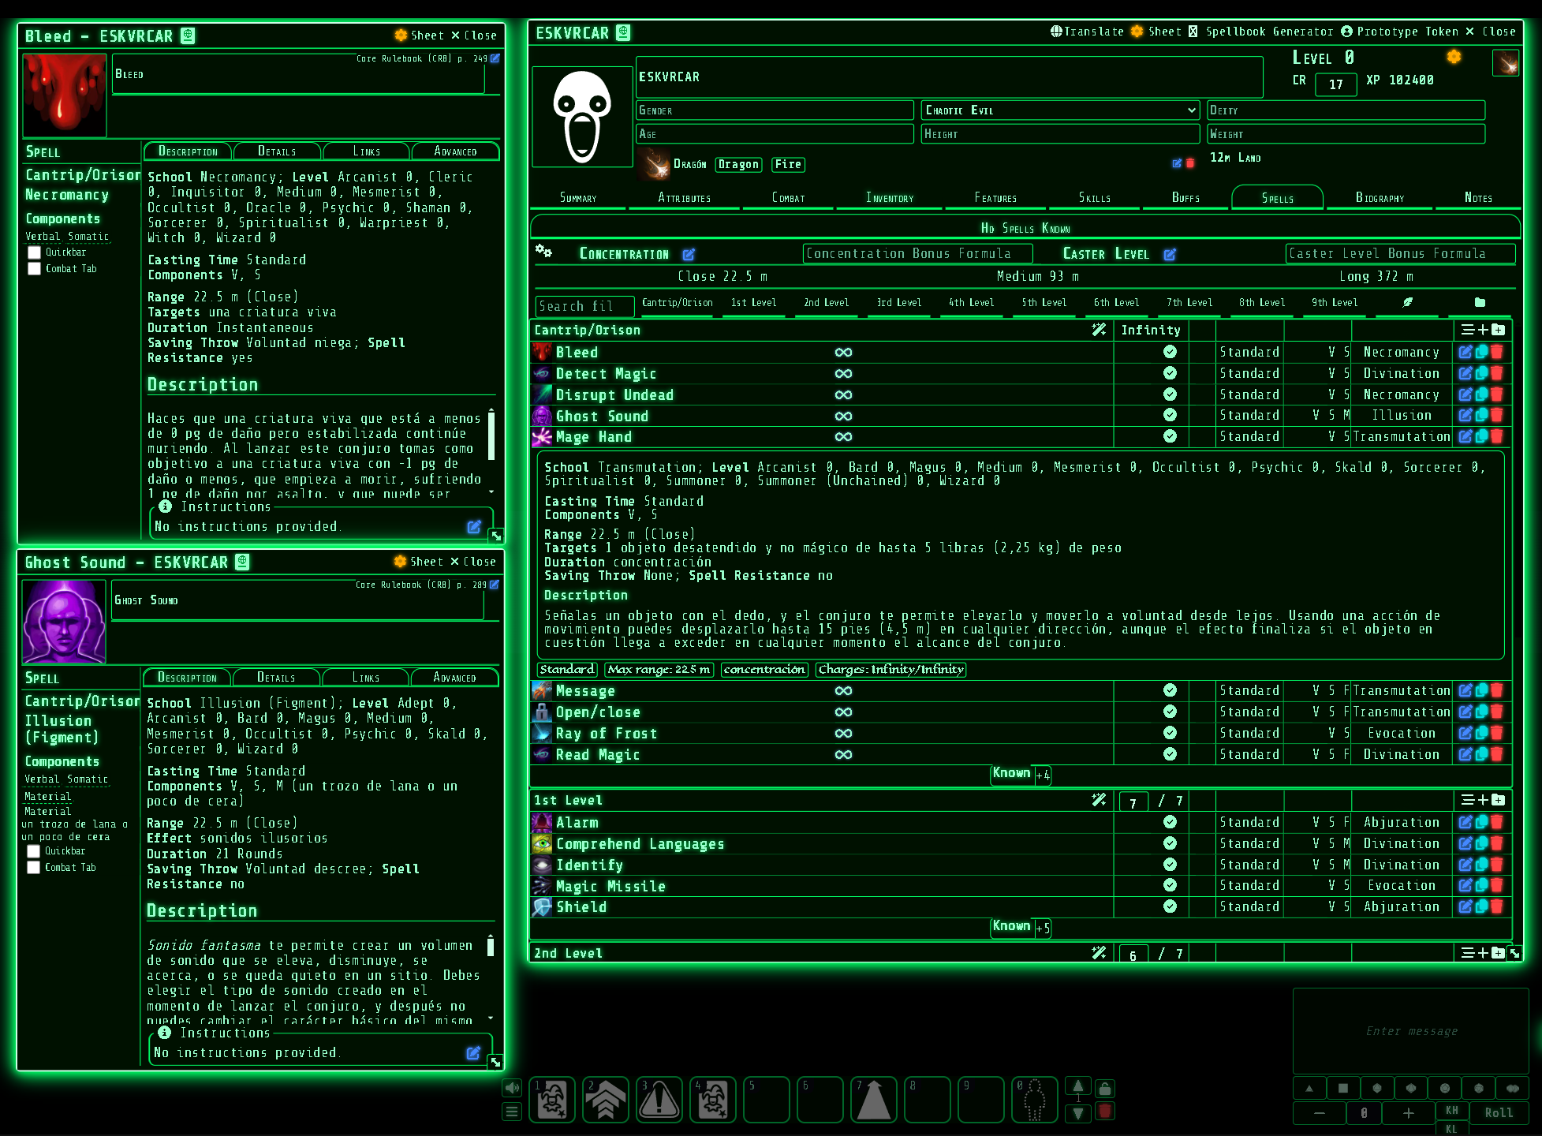Open Details tab in Bleed window

pos(277,151)
